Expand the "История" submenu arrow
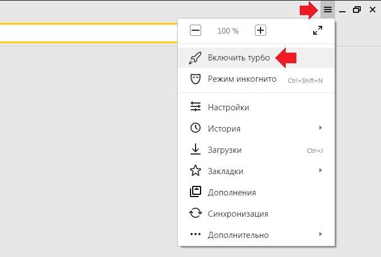Viewport: 381px width, 257px height. click(320, 128)
